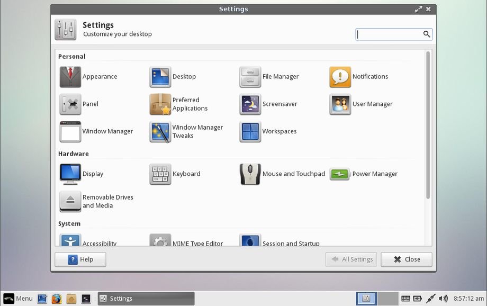
Task: Open Workspaces settings
Action: click(x=250, y=132)
